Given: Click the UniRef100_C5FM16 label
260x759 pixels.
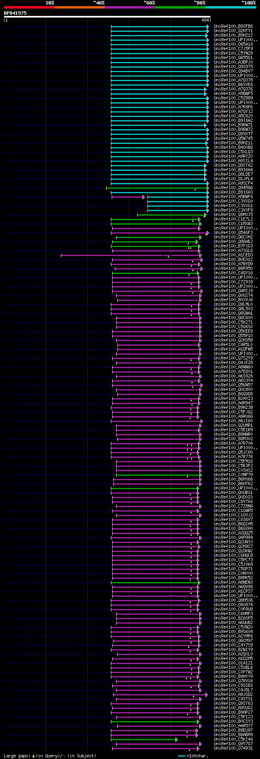Looking at the screenshot, I should (x=233, y=461).
